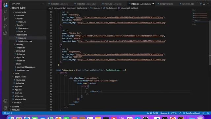Open main.tsx file

(x=18, y=93)
